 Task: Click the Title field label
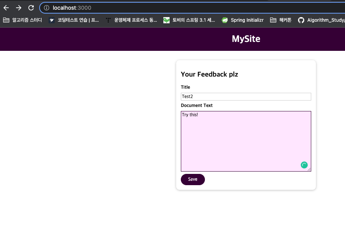pyautogui.click(x=186, y=87)
